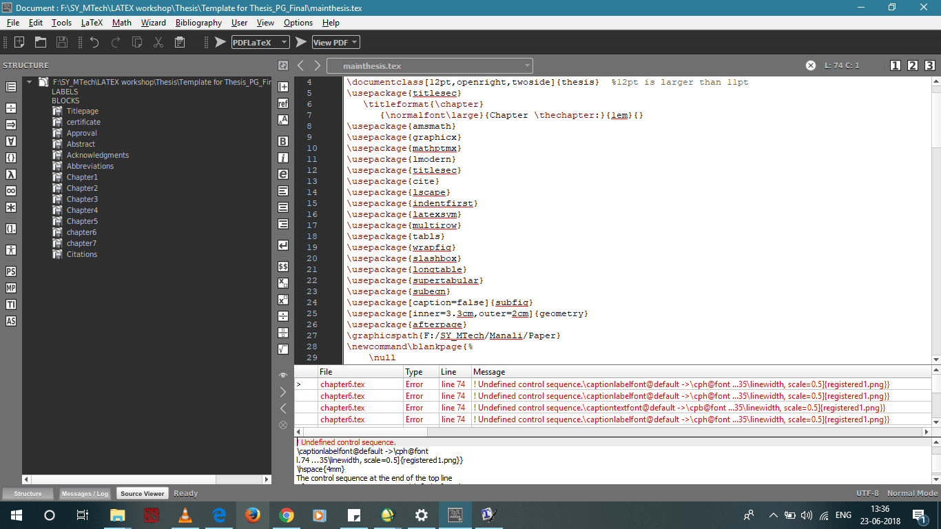Image resolution: width=941 pixels, height=529 pixels.
Task: Select Chapter3 in the structure tree
Action: click(82, 199)
